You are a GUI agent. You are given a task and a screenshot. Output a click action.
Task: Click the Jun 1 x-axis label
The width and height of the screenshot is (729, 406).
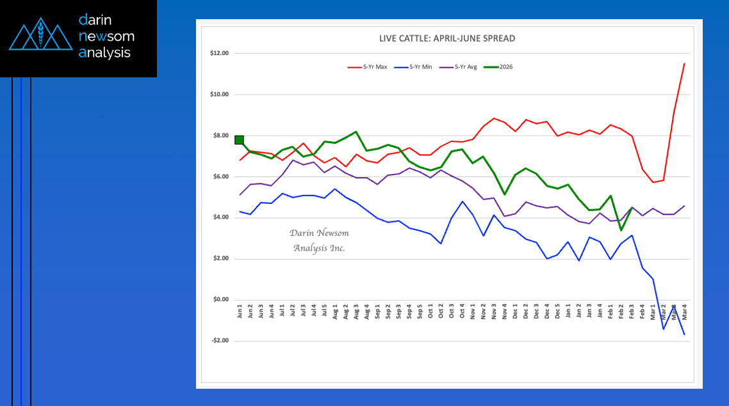[240, 312]
